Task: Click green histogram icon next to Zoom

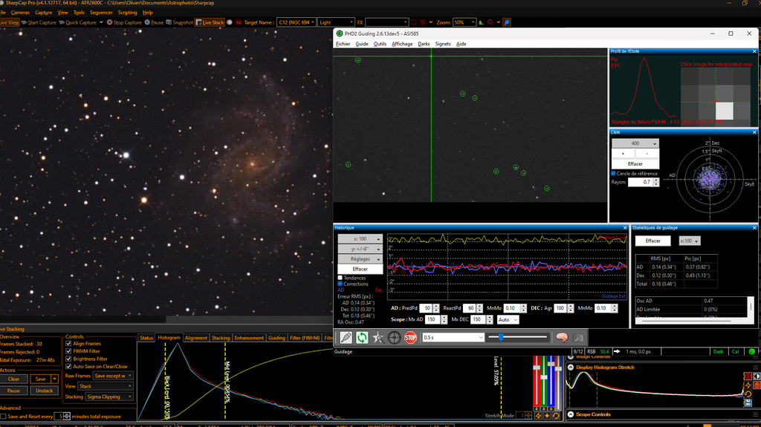Action: (481, 22)
